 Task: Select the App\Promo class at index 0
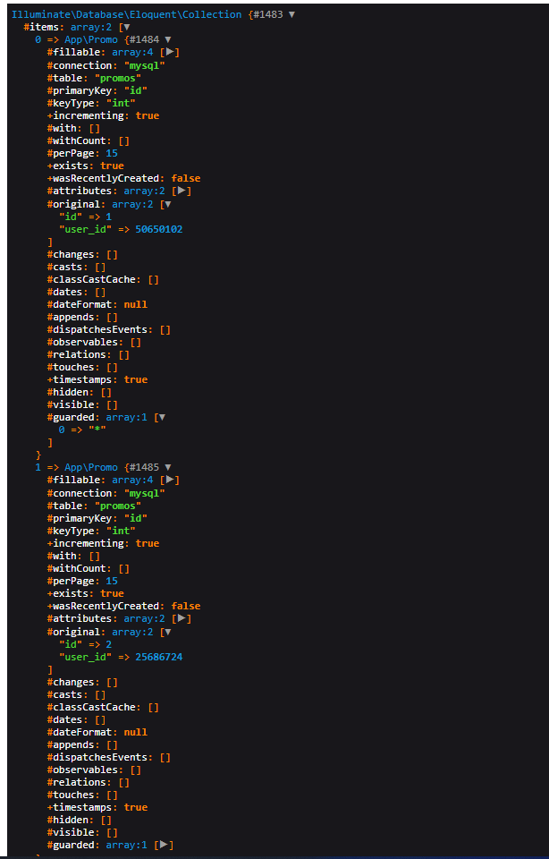click(x=91, y=40)
